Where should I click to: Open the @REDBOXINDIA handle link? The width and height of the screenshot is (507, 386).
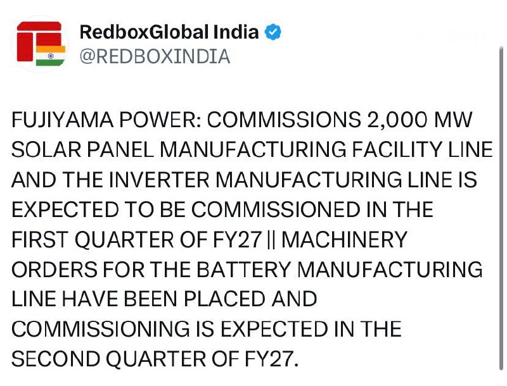155,56
